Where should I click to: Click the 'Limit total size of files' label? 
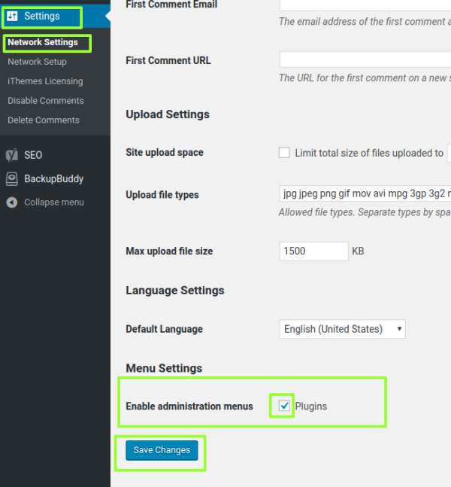(x=368, y=153)
